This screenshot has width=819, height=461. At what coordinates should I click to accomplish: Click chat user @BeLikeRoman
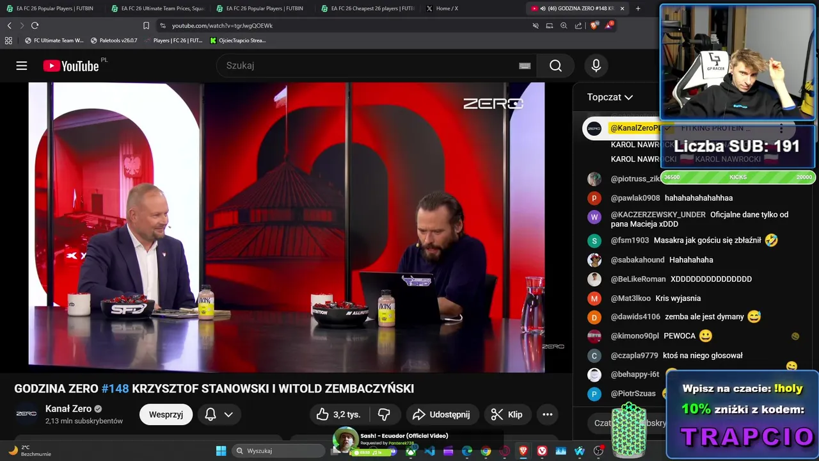[x=638, y=279]
